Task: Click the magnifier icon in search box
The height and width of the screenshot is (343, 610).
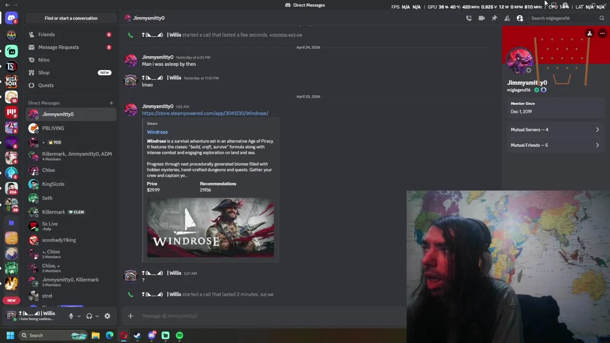Action: tap(602, 18)
